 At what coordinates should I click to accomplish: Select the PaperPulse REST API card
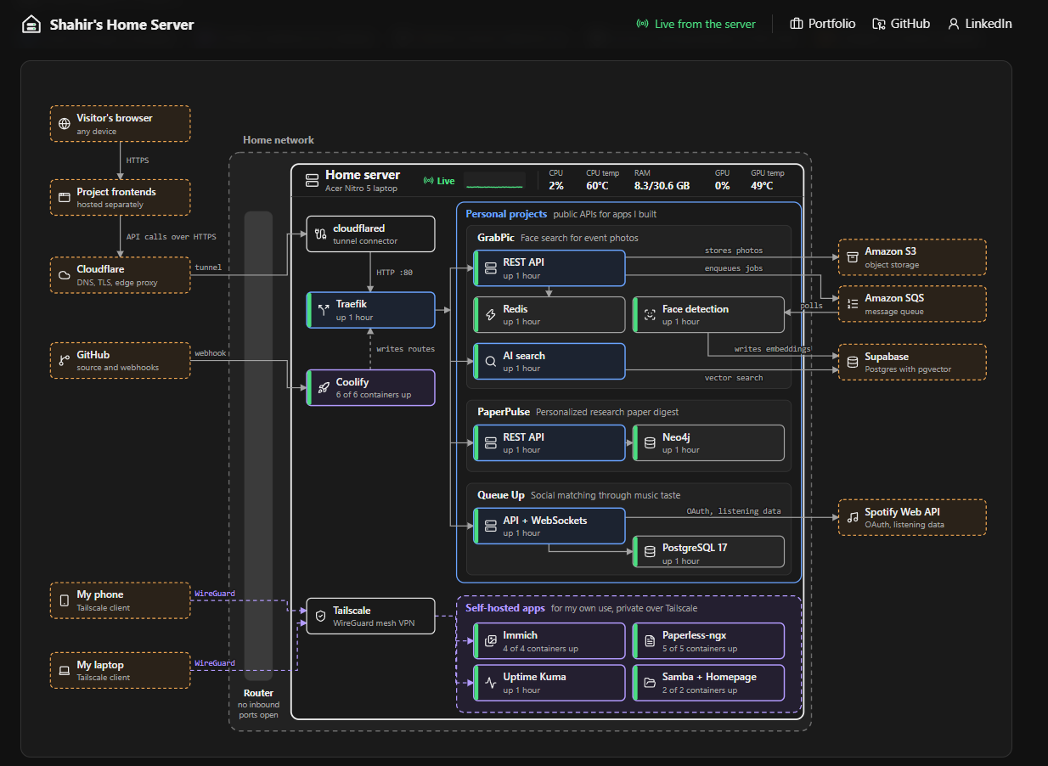click(x=550, y=442)
